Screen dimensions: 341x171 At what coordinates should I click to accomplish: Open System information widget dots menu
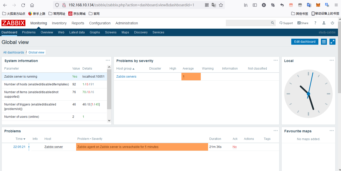[108, 60]
